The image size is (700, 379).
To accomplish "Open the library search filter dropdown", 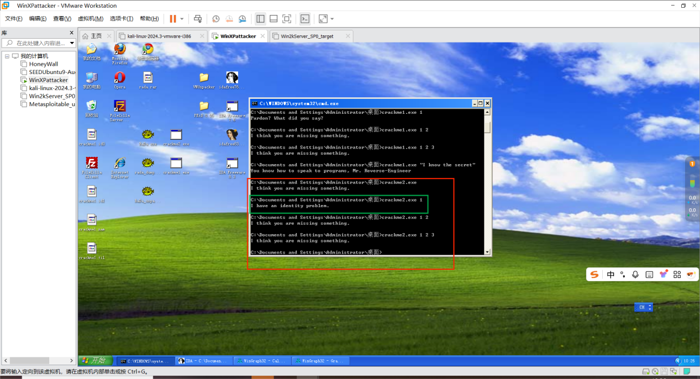I will pos(72,43).
